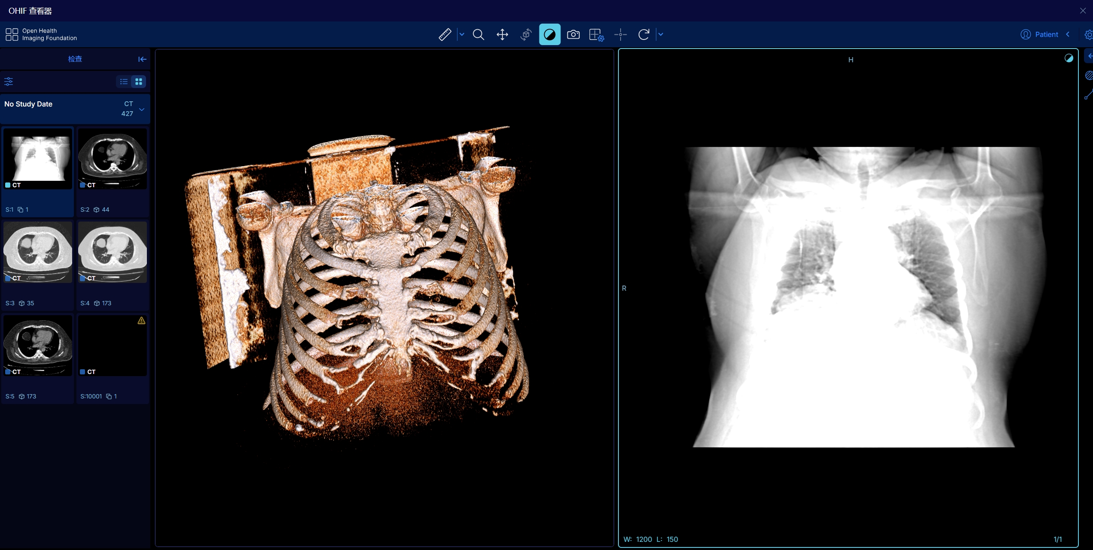Click the Reset view circular arrow
Screen dimensions: 1093x550
click(x=644, y=34)
